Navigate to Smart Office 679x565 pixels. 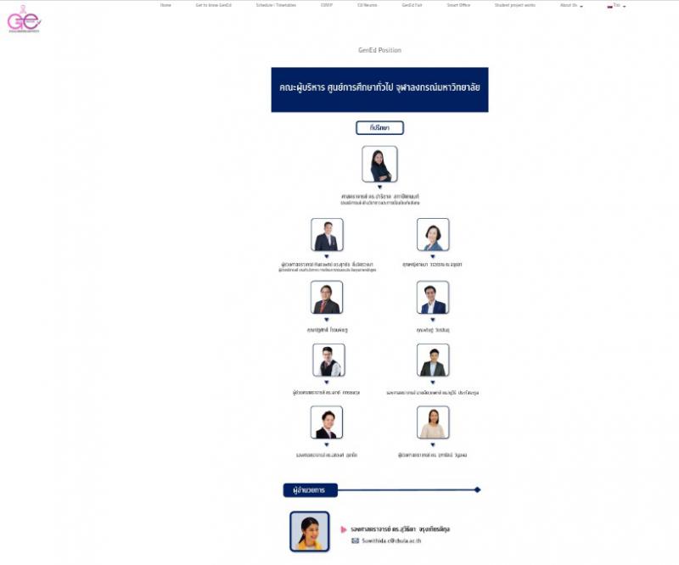click(x=458, y=5)
